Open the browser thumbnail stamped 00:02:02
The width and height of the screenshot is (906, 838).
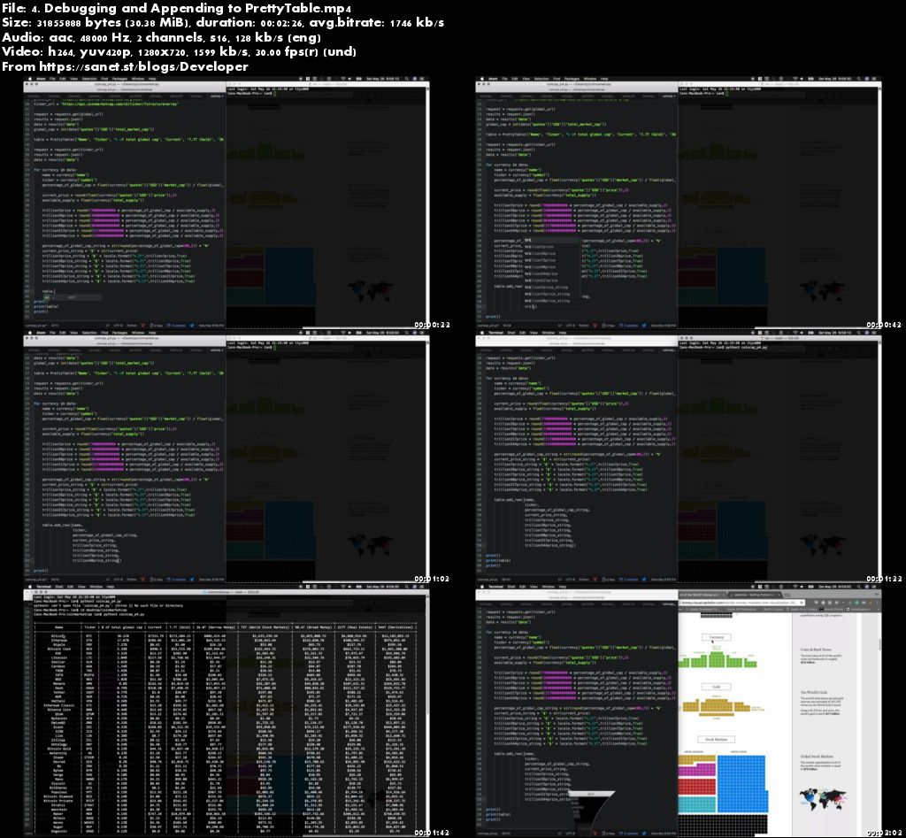click(x=679, y=711)
